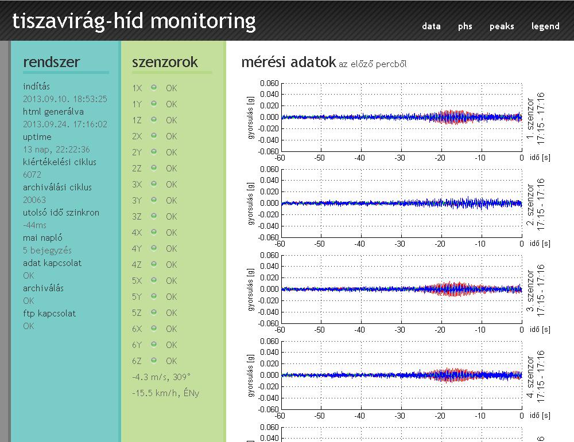Click the status LED for sensor 3Y
Image resolution: width=574 pixels, height=442 pixels.
coord(154,200)
